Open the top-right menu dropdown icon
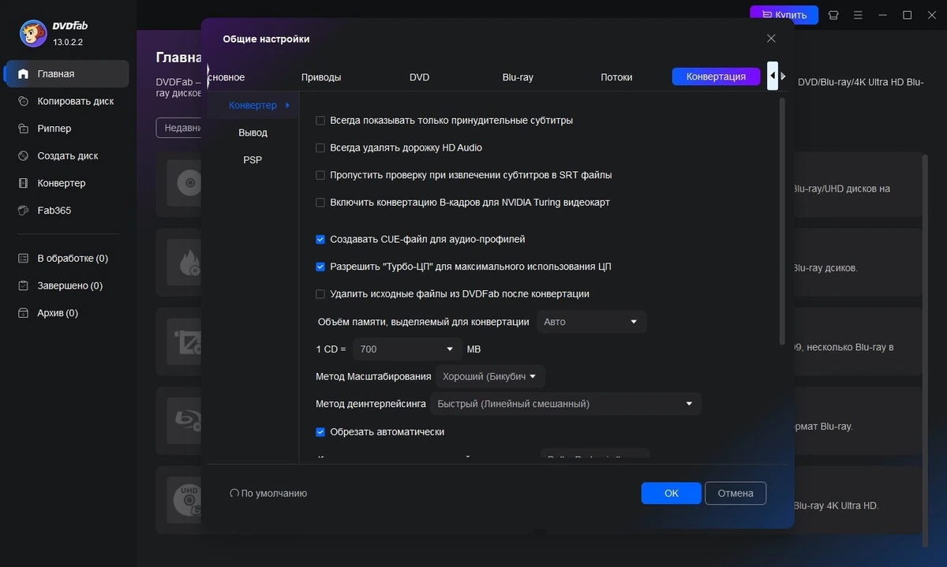 point(858,15)
